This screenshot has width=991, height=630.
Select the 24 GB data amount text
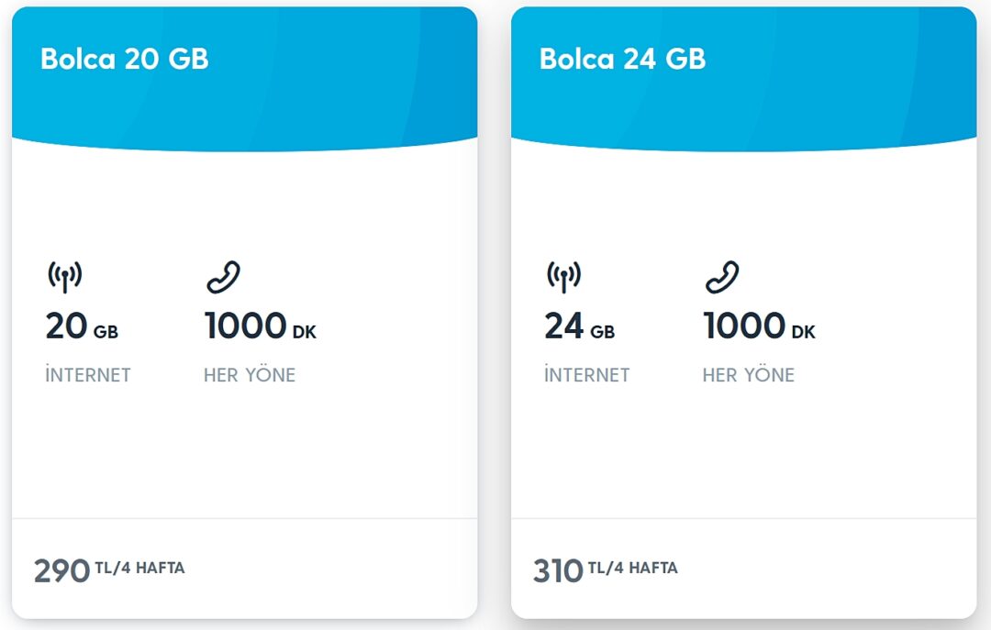pos(578,326)
